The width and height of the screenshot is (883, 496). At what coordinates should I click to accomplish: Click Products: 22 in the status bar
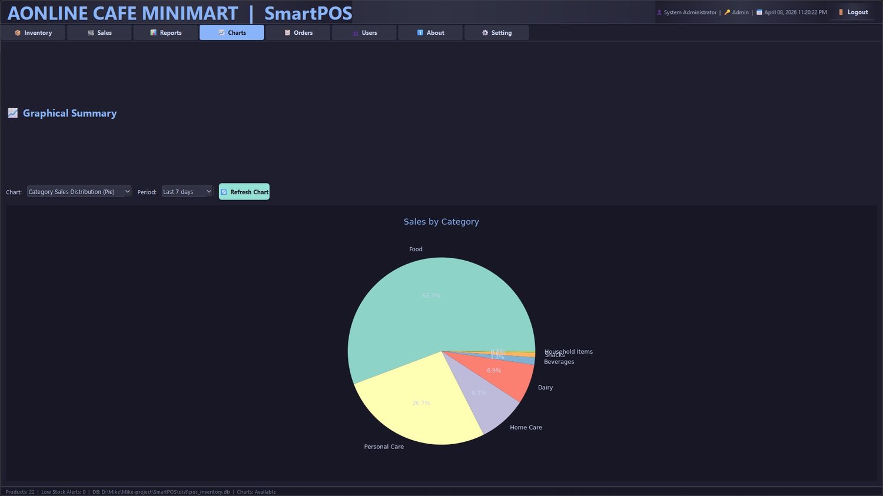[20, 492]
